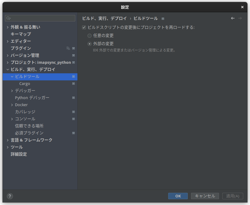Screen dimensions: 250x205
Task: Click ビルドツール in the breadcrumb
Action: coord(146,18)
